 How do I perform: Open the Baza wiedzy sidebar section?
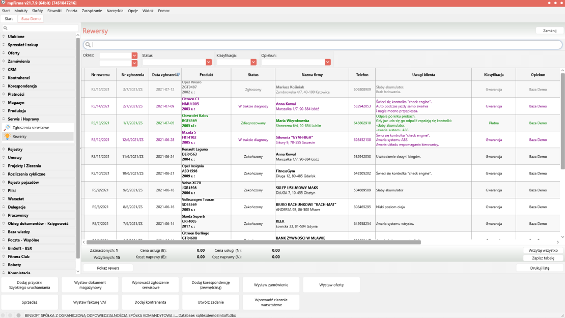19,232
